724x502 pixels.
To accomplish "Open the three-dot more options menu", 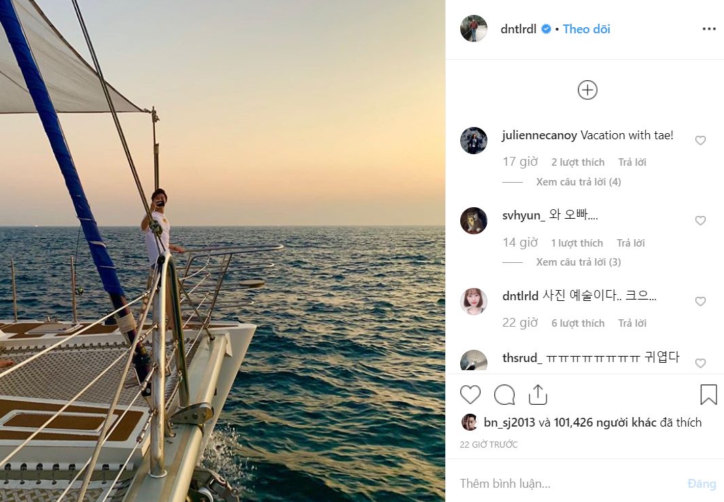I will [x=709, y=29].
